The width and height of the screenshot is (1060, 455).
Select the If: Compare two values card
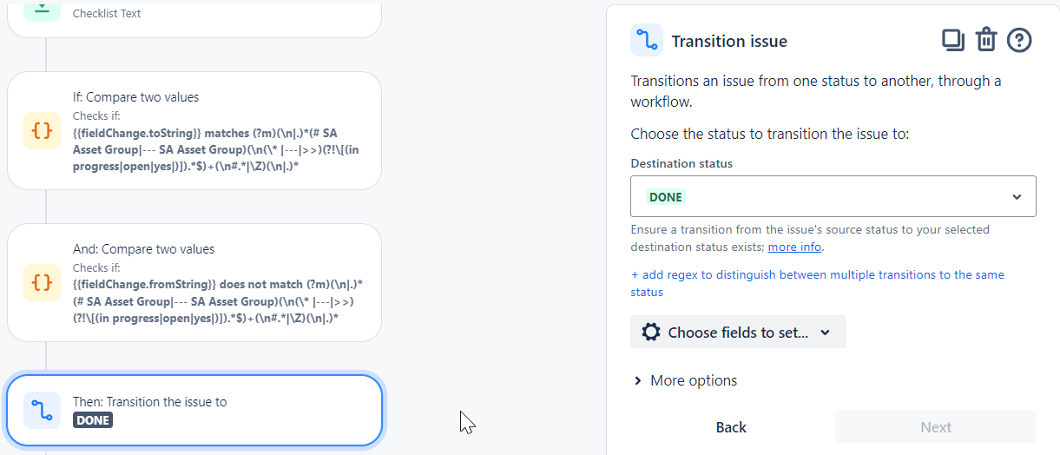(194, 130)
